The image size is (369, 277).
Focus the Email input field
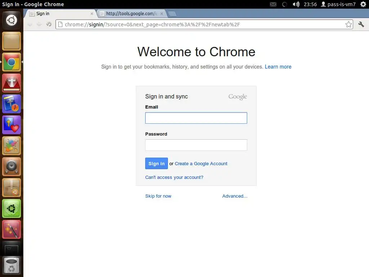tap(196, 118)
